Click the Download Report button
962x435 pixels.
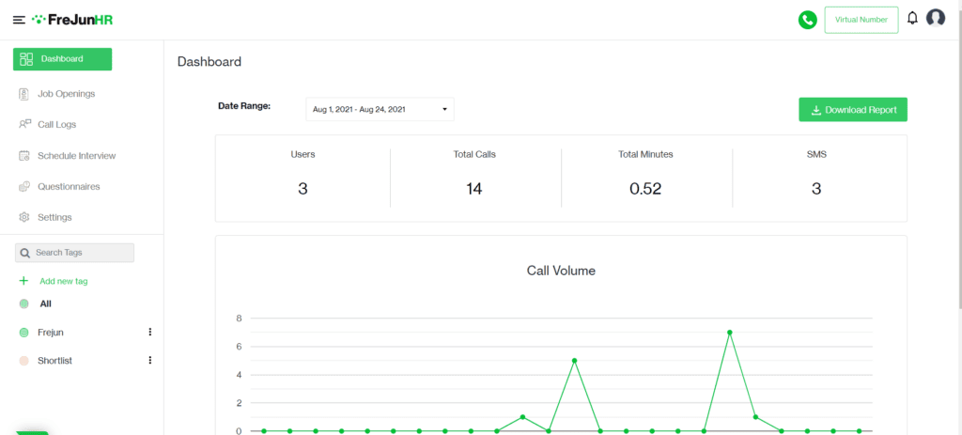tap(853, 110)
